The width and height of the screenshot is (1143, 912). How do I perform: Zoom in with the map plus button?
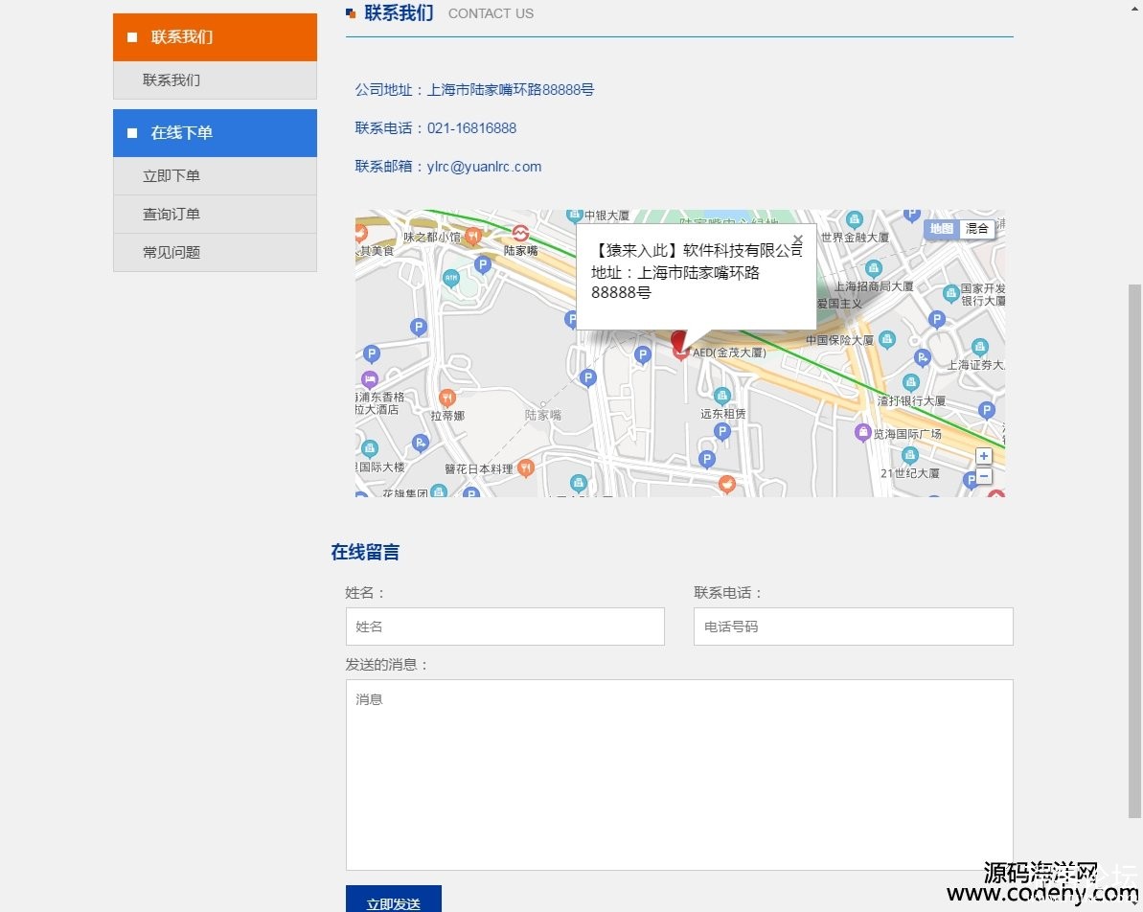coord(983,457)
